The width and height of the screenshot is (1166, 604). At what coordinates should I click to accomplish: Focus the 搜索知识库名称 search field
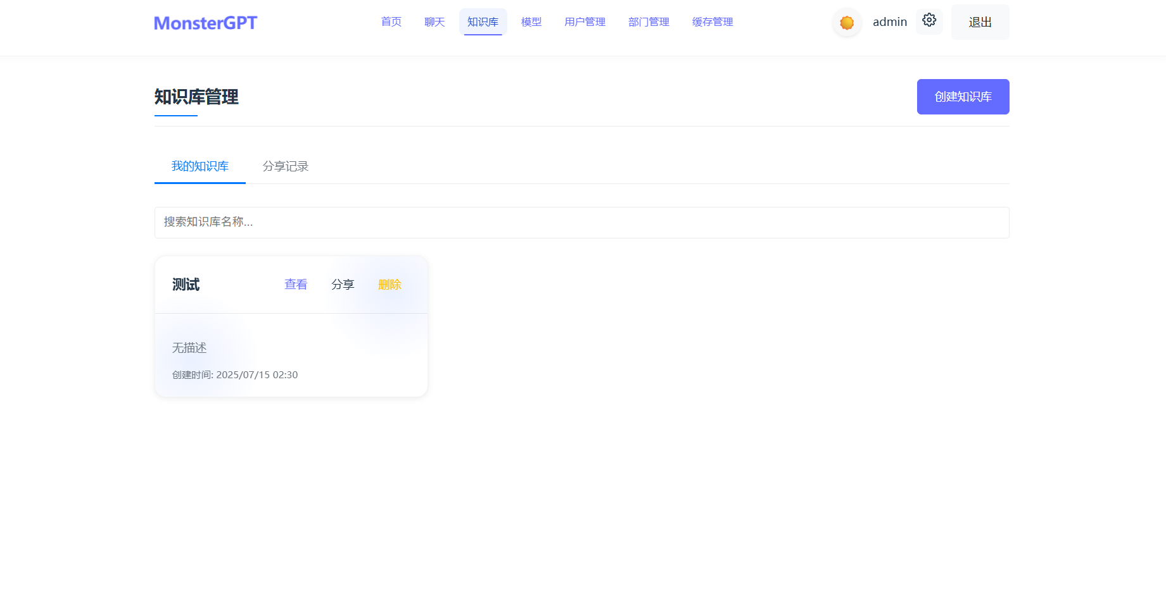(582, 223)
